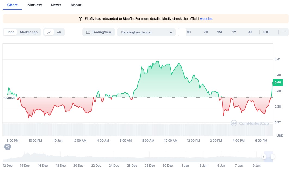Switch to the About tab
The height and width of the screenshot is (177, 290).
[x=76, y=5]
